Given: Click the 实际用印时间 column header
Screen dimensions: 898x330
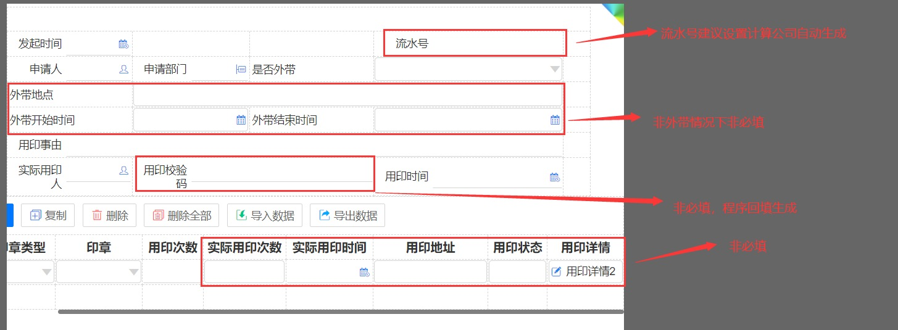Looking at the screenshot, I should click(330, 248).
